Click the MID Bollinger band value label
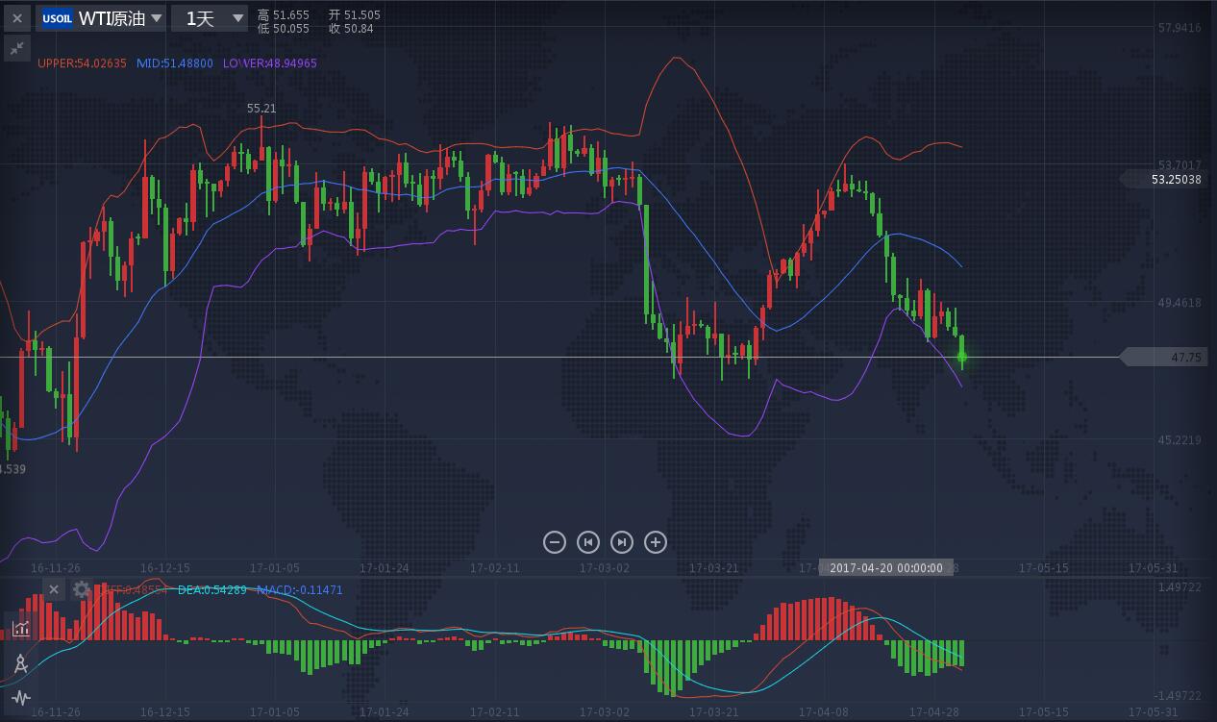This screenshot has width=1217, height=722. point(174,63)
